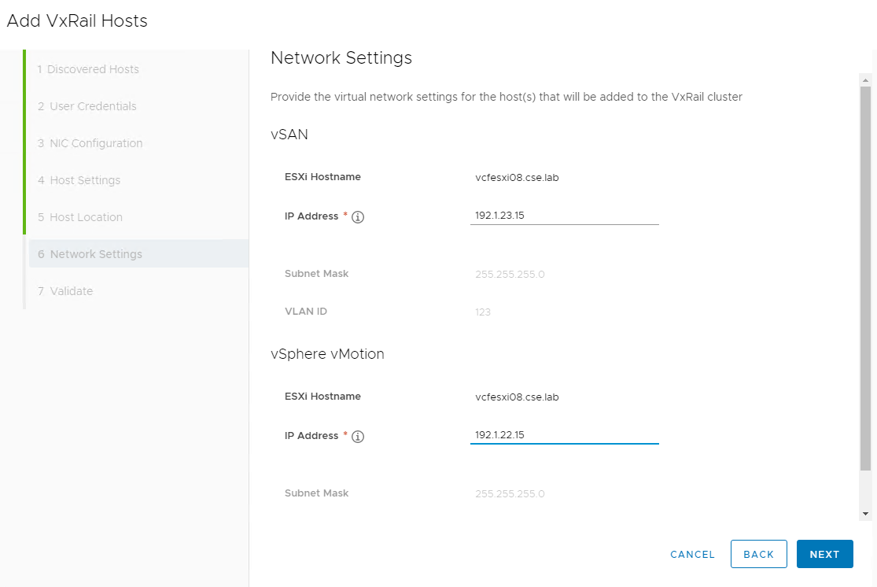Go to step 1 Discovered Hosts
The image size is (877, 587).
click(x=88, y=69)
